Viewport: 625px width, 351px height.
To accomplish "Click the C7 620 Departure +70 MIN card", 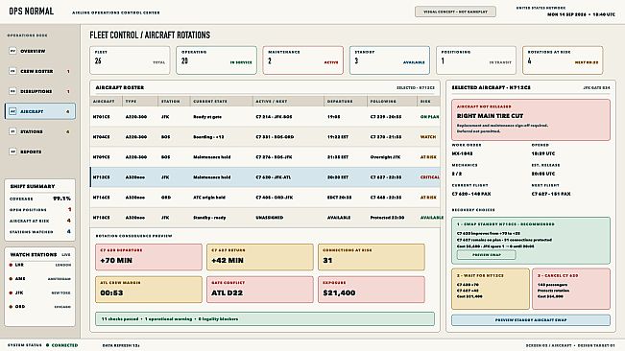I will [x=149, y=257].
